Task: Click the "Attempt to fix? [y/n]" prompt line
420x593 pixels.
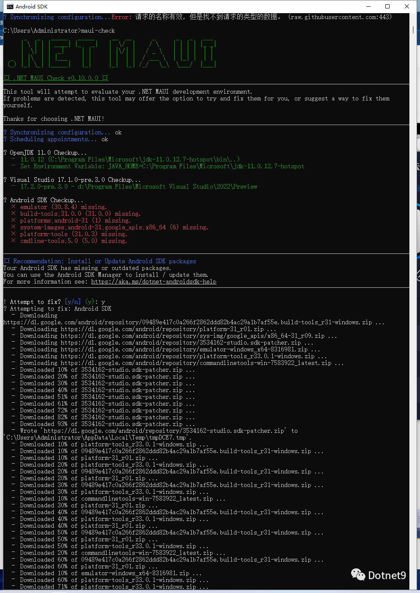Action: tap(54, 302)
